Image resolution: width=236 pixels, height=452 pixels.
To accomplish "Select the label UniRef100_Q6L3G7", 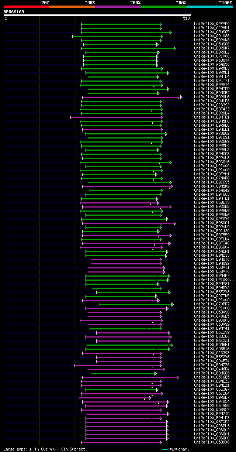I will point(212,389).
